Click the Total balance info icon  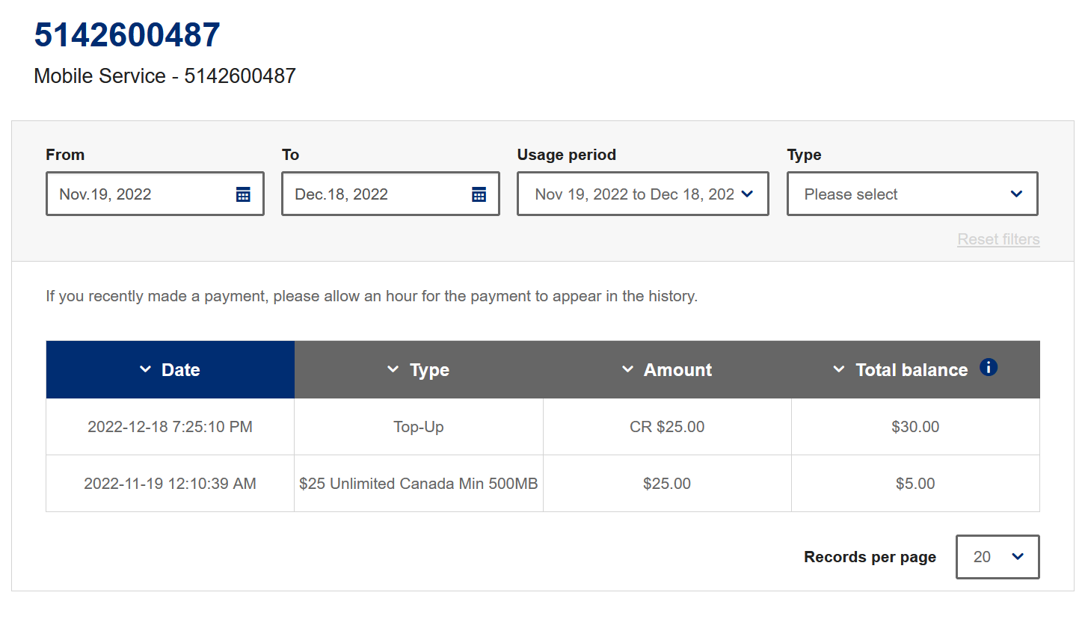989,368
